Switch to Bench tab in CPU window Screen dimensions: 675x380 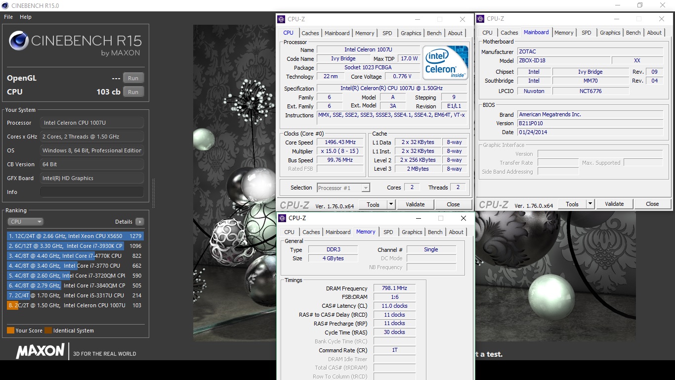(x=434, y=33)
